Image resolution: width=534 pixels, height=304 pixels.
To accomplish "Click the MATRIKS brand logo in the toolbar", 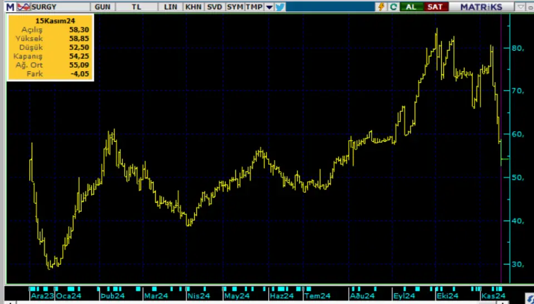I will 481,7.
